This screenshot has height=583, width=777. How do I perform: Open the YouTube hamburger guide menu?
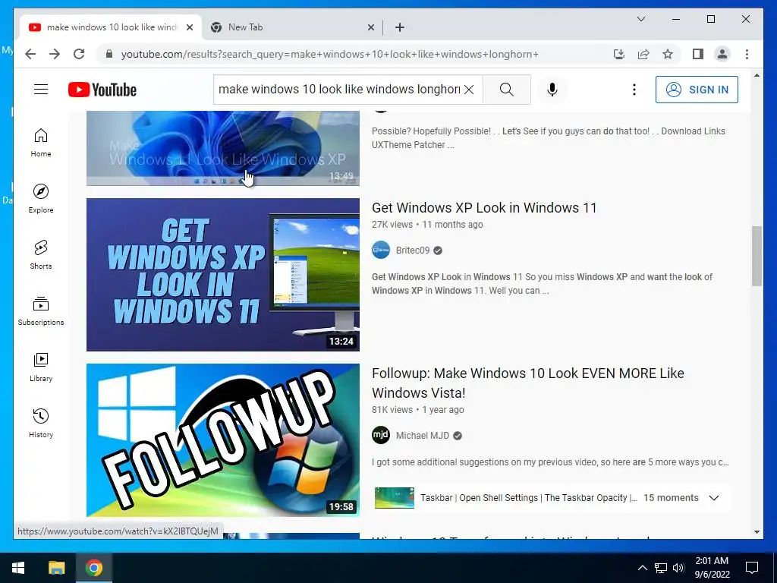coord(41,90)
